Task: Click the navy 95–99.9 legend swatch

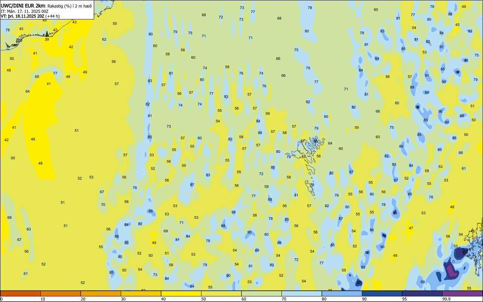Action: 422,293
